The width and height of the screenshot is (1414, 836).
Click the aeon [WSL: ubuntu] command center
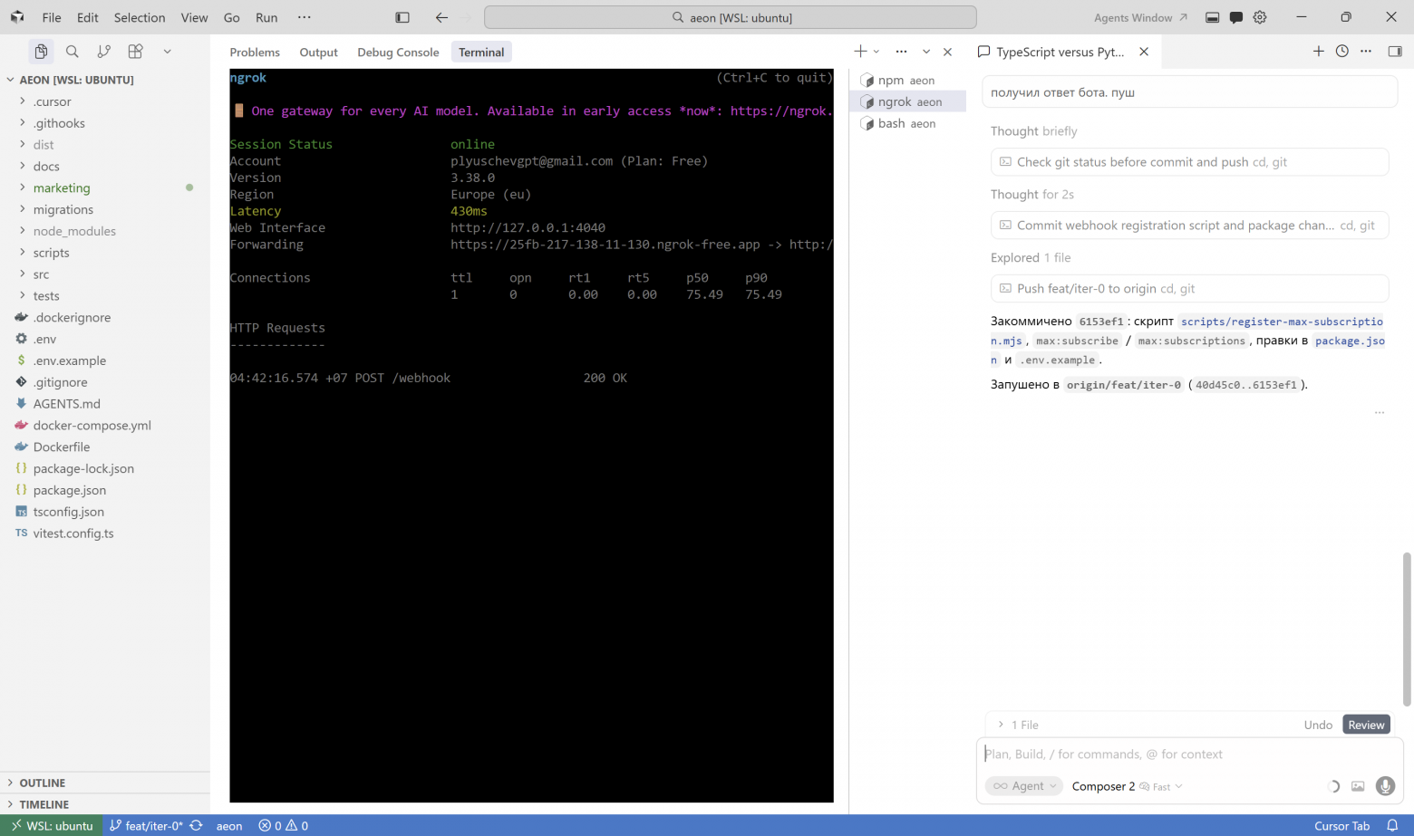(x=731, y=17)
